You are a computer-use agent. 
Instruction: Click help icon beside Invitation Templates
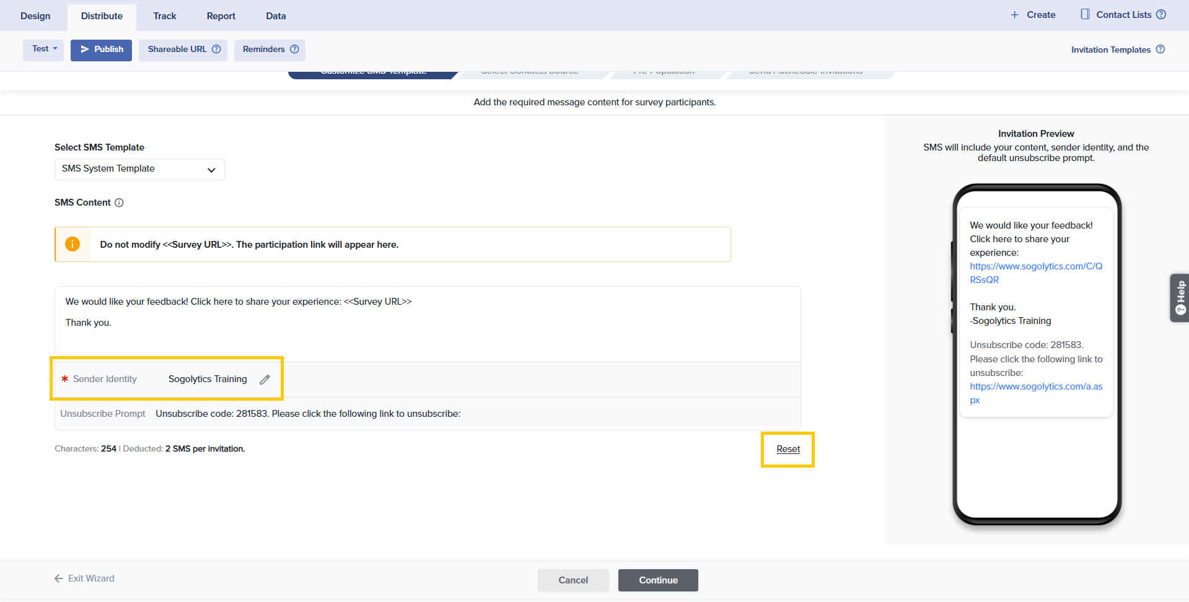point(1160,50)
